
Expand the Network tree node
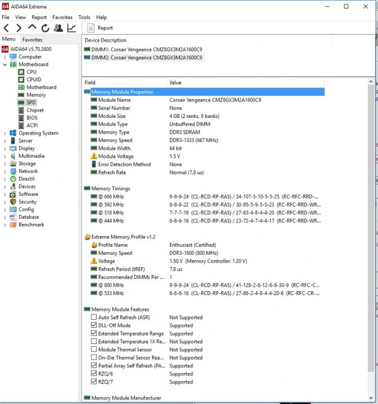click(4, 171)
